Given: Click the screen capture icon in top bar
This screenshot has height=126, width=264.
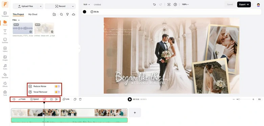Looking at the screenshot, I should [169, 4].
